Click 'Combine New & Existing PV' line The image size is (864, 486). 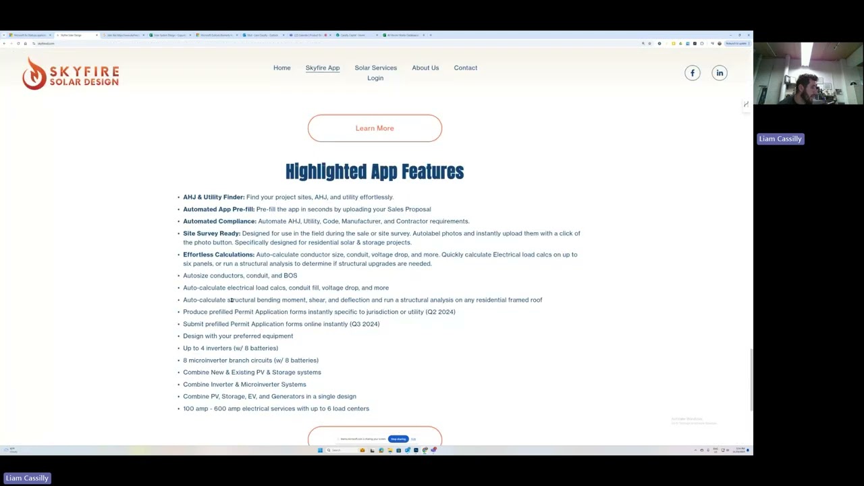(x=252, y=373)
